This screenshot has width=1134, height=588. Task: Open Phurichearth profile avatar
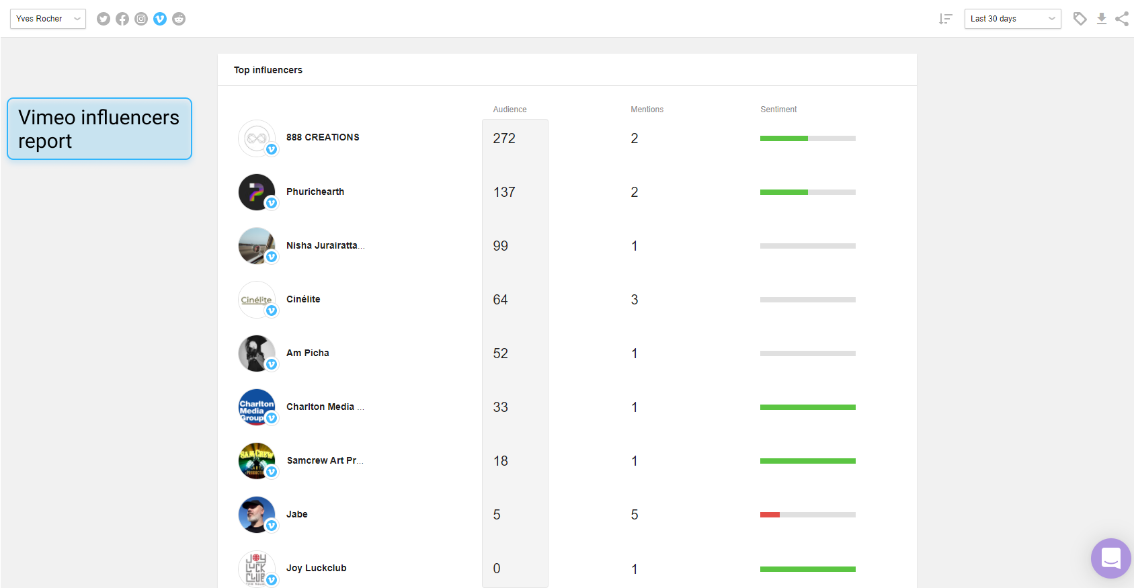(257, 192)
